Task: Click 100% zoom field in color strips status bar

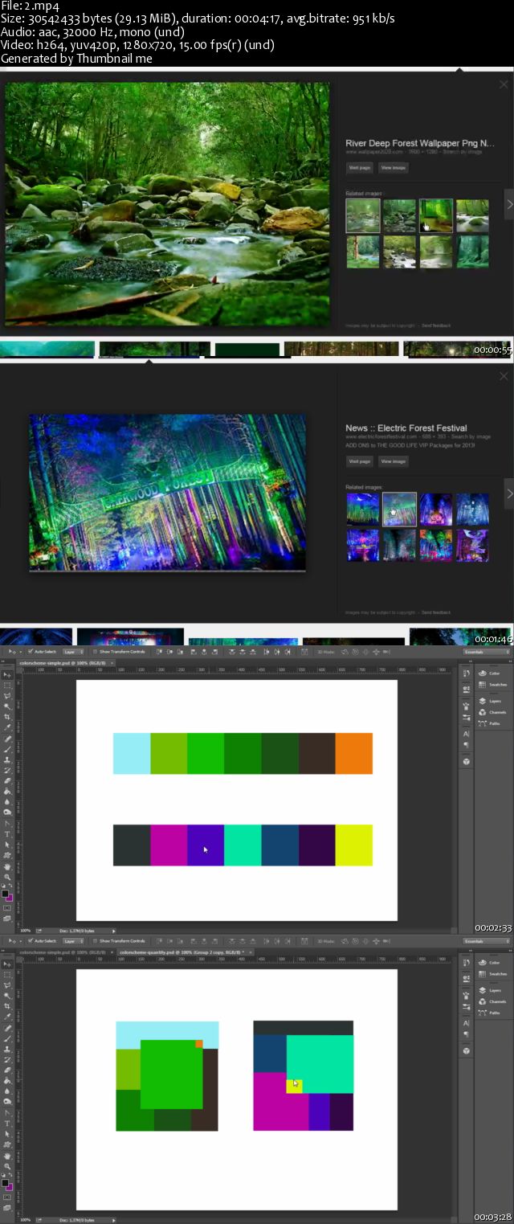Action: click(24, 930)
